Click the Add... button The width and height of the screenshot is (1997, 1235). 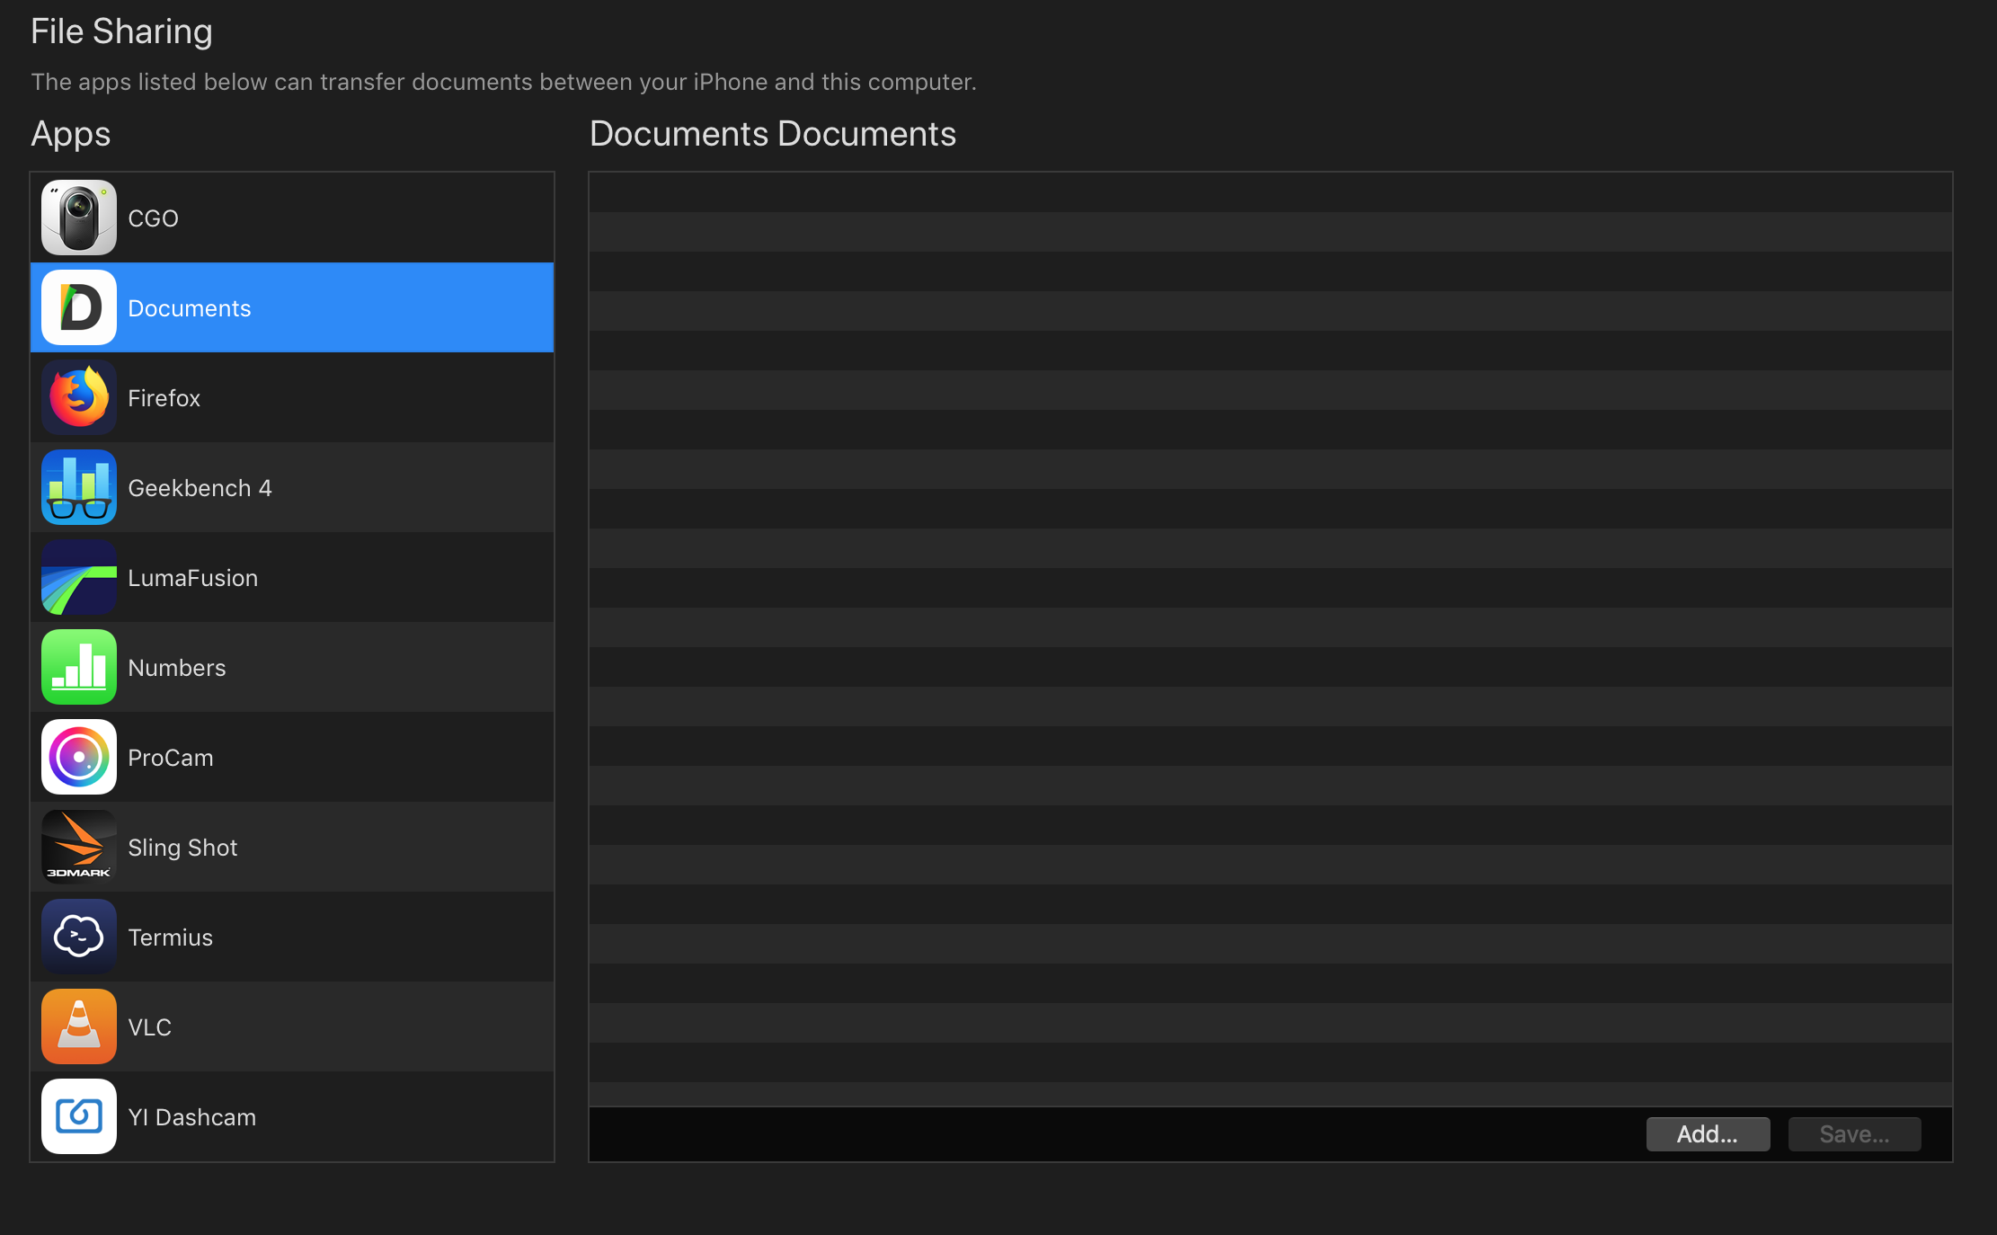point(1708,1134)
